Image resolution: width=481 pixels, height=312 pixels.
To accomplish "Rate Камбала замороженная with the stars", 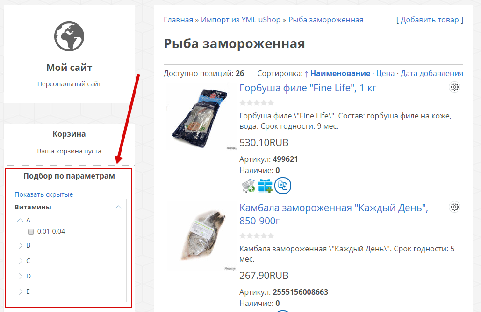I will [257, 236].
